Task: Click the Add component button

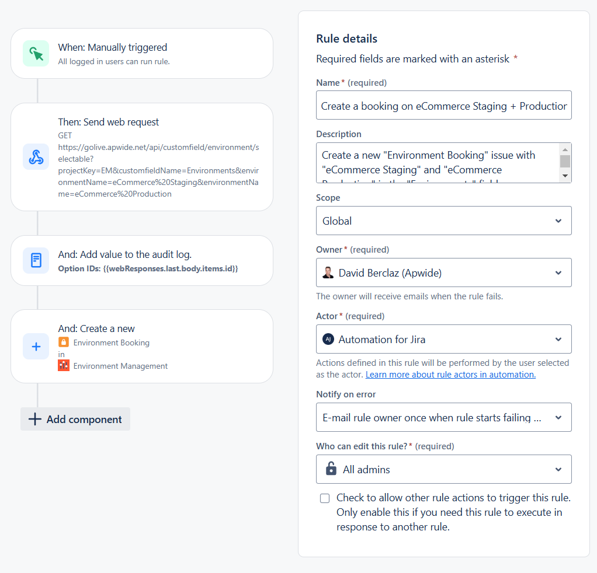Action: [75, 419]
